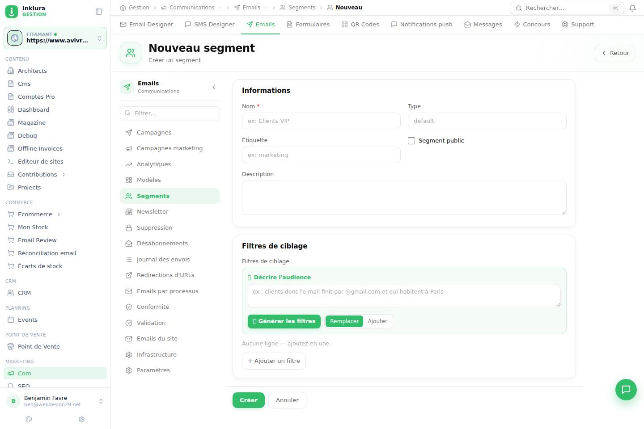Select the Remplacer mode toggle
Screen dimensions: 644x429
344,321
